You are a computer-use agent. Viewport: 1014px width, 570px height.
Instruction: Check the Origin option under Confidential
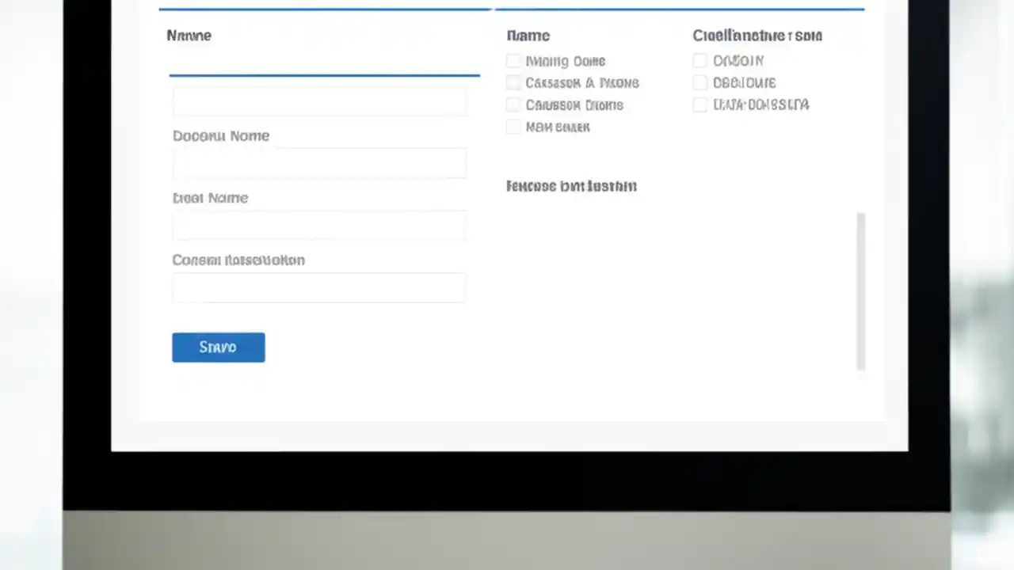(x=700, y=61)
